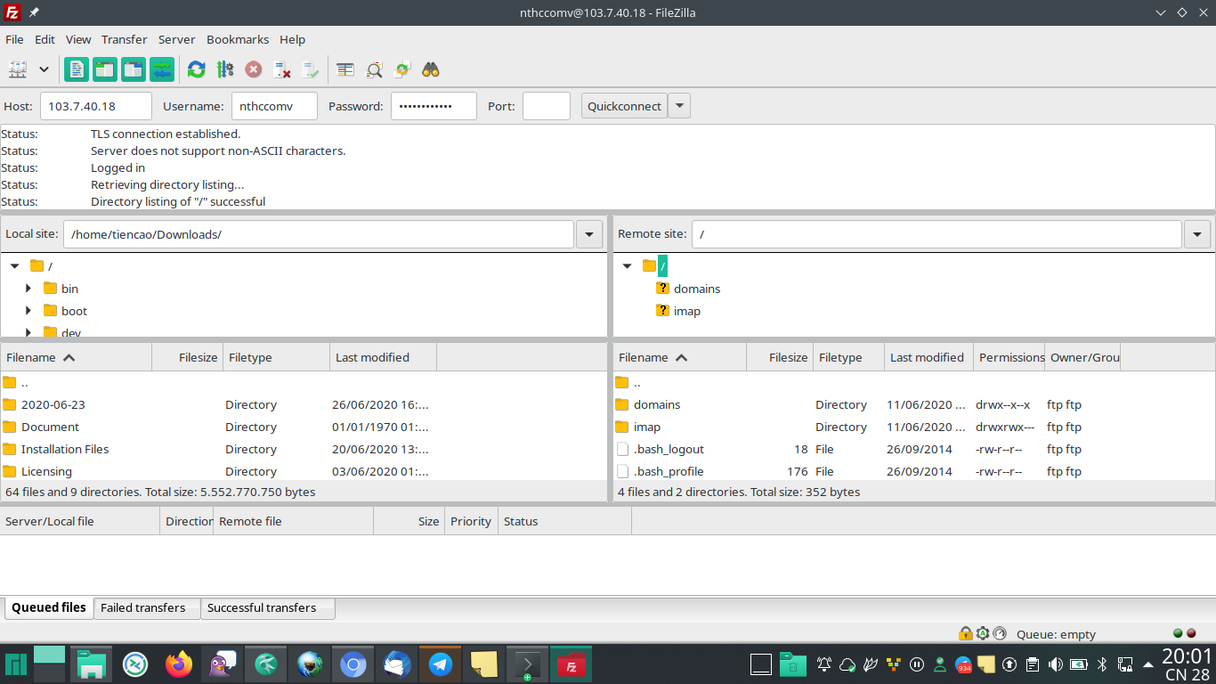This screenshot has width=1216, height=684.
Task: Click the volume tray icon
Action: pos(1056,664)
